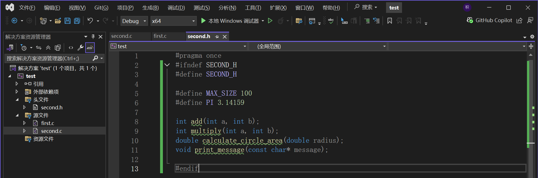Pin the second.h tab
538x178 pixels.
(x=217, y=37)
